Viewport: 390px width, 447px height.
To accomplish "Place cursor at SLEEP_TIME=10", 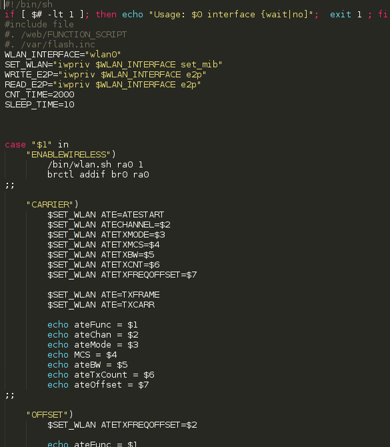I will point(39,105).
